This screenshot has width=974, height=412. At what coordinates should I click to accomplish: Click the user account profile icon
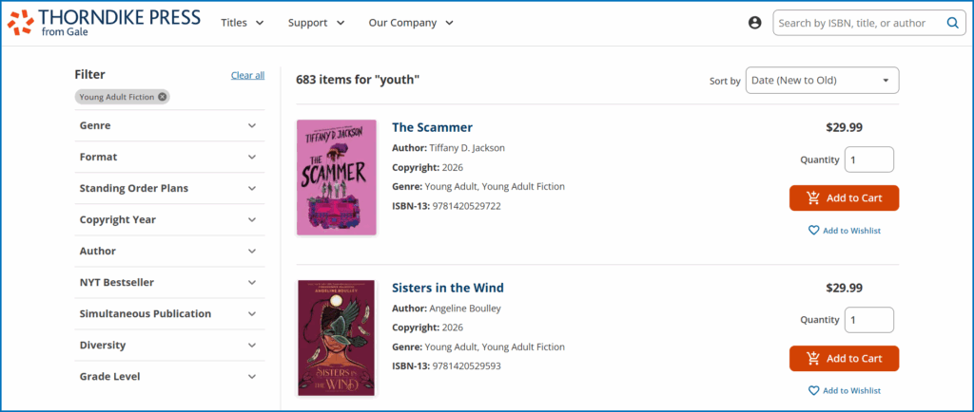coord(755,23)
